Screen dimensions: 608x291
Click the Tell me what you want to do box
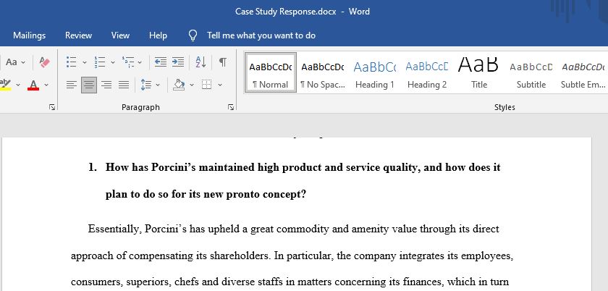pos(261,35)
